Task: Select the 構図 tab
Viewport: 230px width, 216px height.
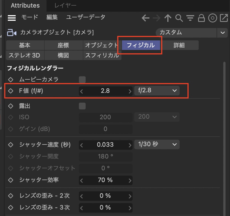Action: click(x=63, y=55)
